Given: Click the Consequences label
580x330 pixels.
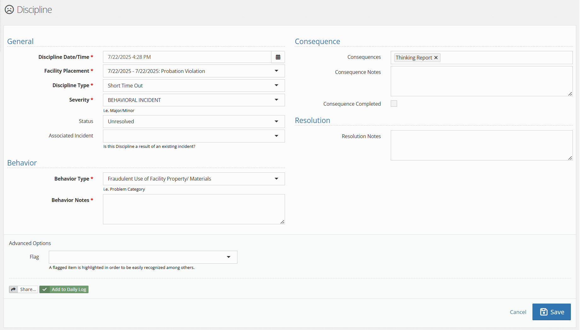Looking at the screenshot, I should coord(364,57).
